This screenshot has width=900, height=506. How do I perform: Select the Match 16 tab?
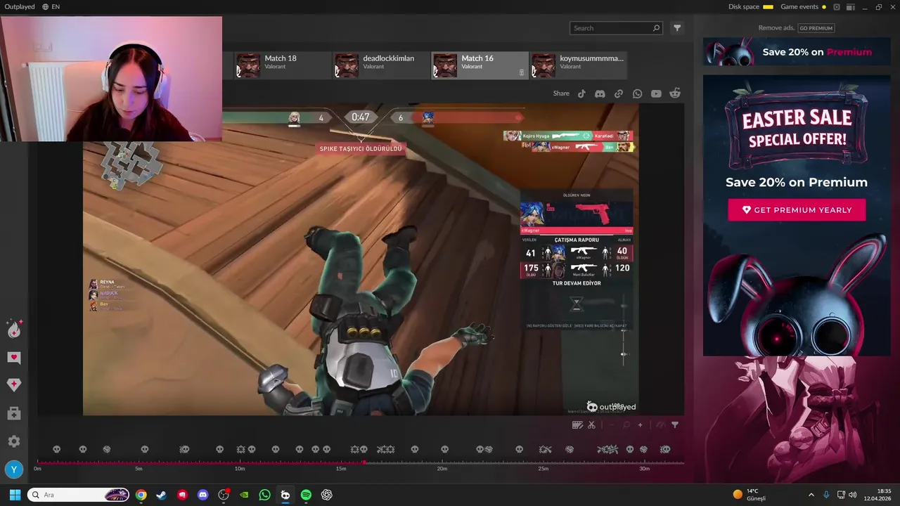point(479,65)
